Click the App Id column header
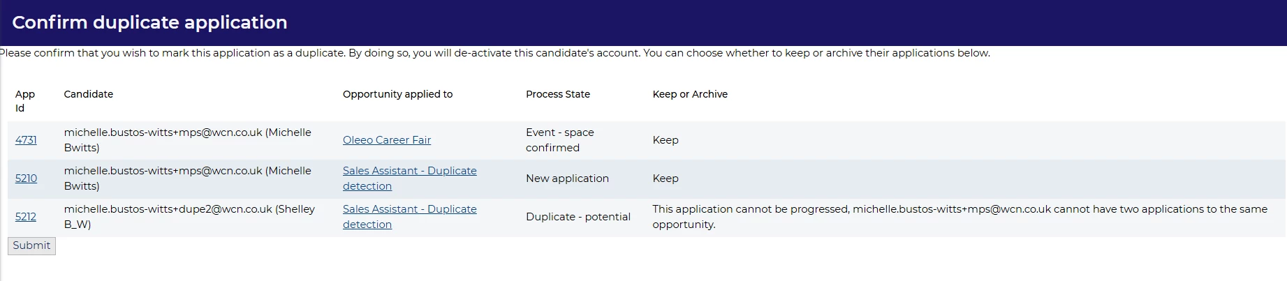Viewport: 1287px width, 281px height. pyautogui.click(x=24, y=101)
